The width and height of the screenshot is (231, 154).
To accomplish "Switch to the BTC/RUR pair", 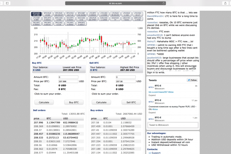I will point(47,14).
